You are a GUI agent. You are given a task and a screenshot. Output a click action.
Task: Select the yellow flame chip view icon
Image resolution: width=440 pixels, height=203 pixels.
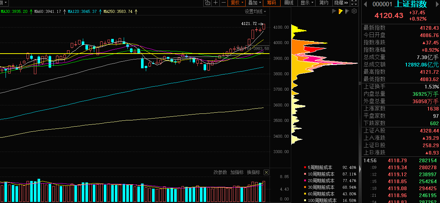(341, 11)
